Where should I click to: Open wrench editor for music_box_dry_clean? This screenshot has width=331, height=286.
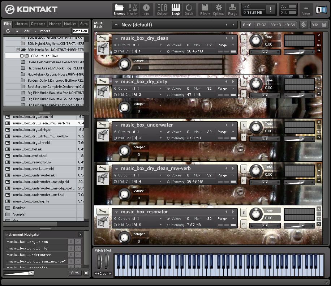[x=103, y=38]
